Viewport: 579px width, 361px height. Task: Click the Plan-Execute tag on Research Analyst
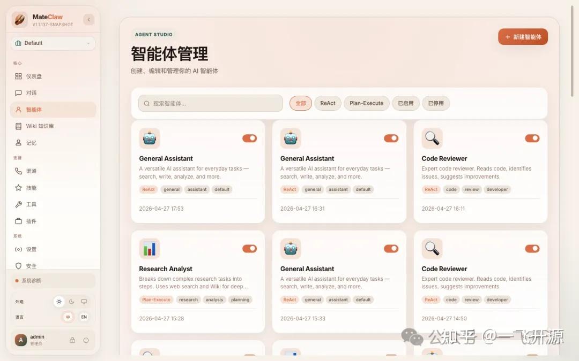click(156, 300)
